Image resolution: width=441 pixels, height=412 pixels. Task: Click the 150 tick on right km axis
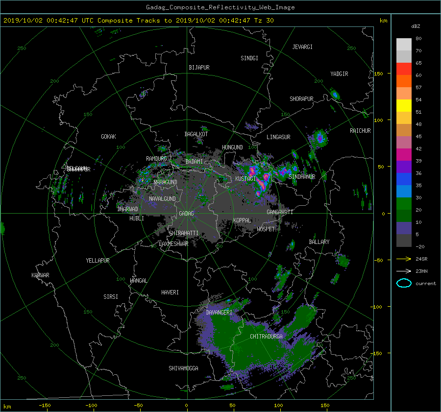tap(378, 73)
